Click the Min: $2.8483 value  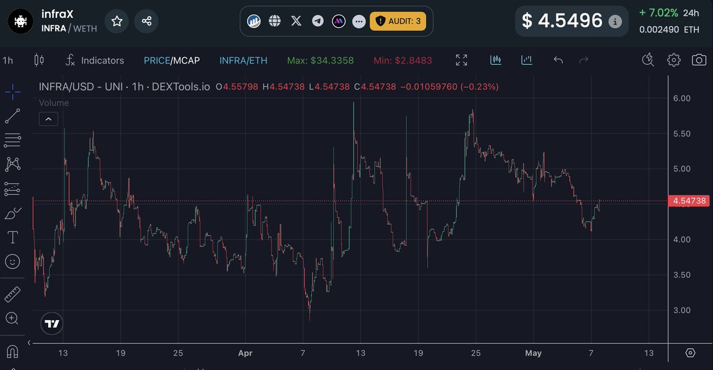point(403,60)
